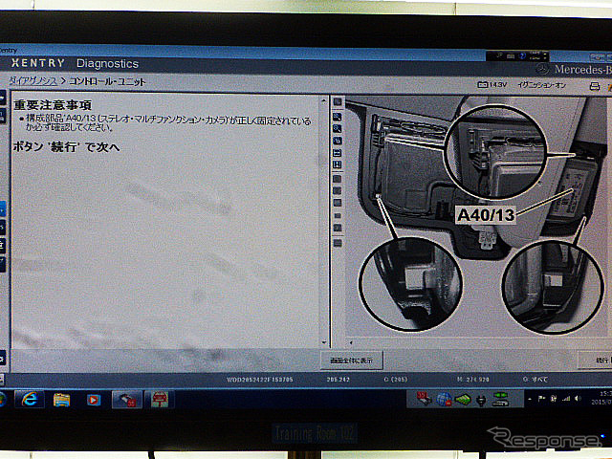Click the bottom-right detail circle in image
This screenshot has height=459, width=612.
(x=553, y=287)
